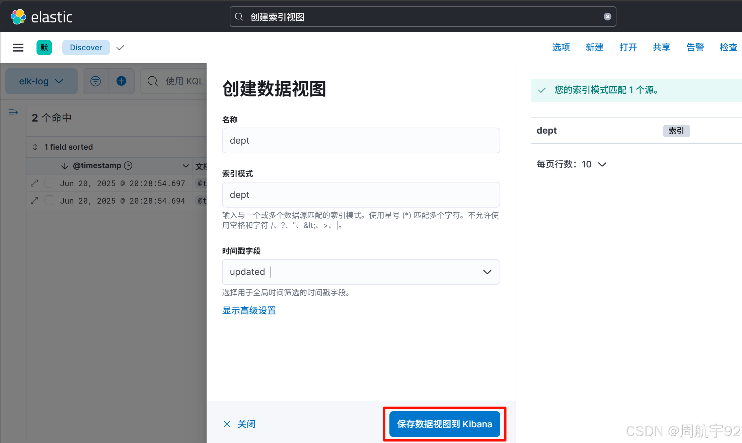Select the checkbox for row 20:28:54.694
742x443 pixels.
coord(50,200)
